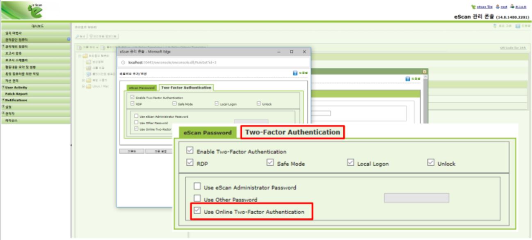
Task: Open the help icon beside refresh in main page
Action: pyautogui.click(x=517, y=26)
